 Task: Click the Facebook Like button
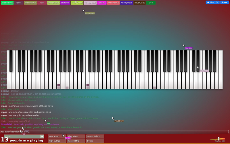click(x=212, y=2)
